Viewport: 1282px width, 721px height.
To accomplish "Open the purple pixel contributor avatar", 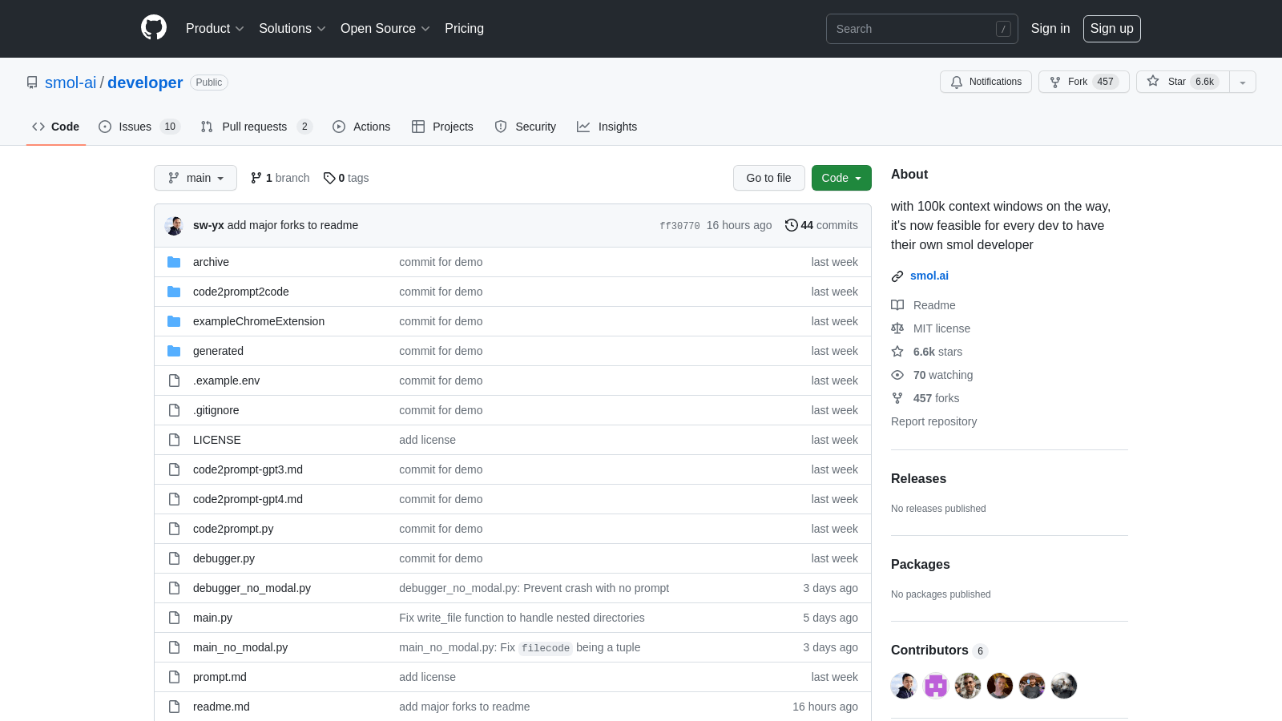I will pos(936,686).
